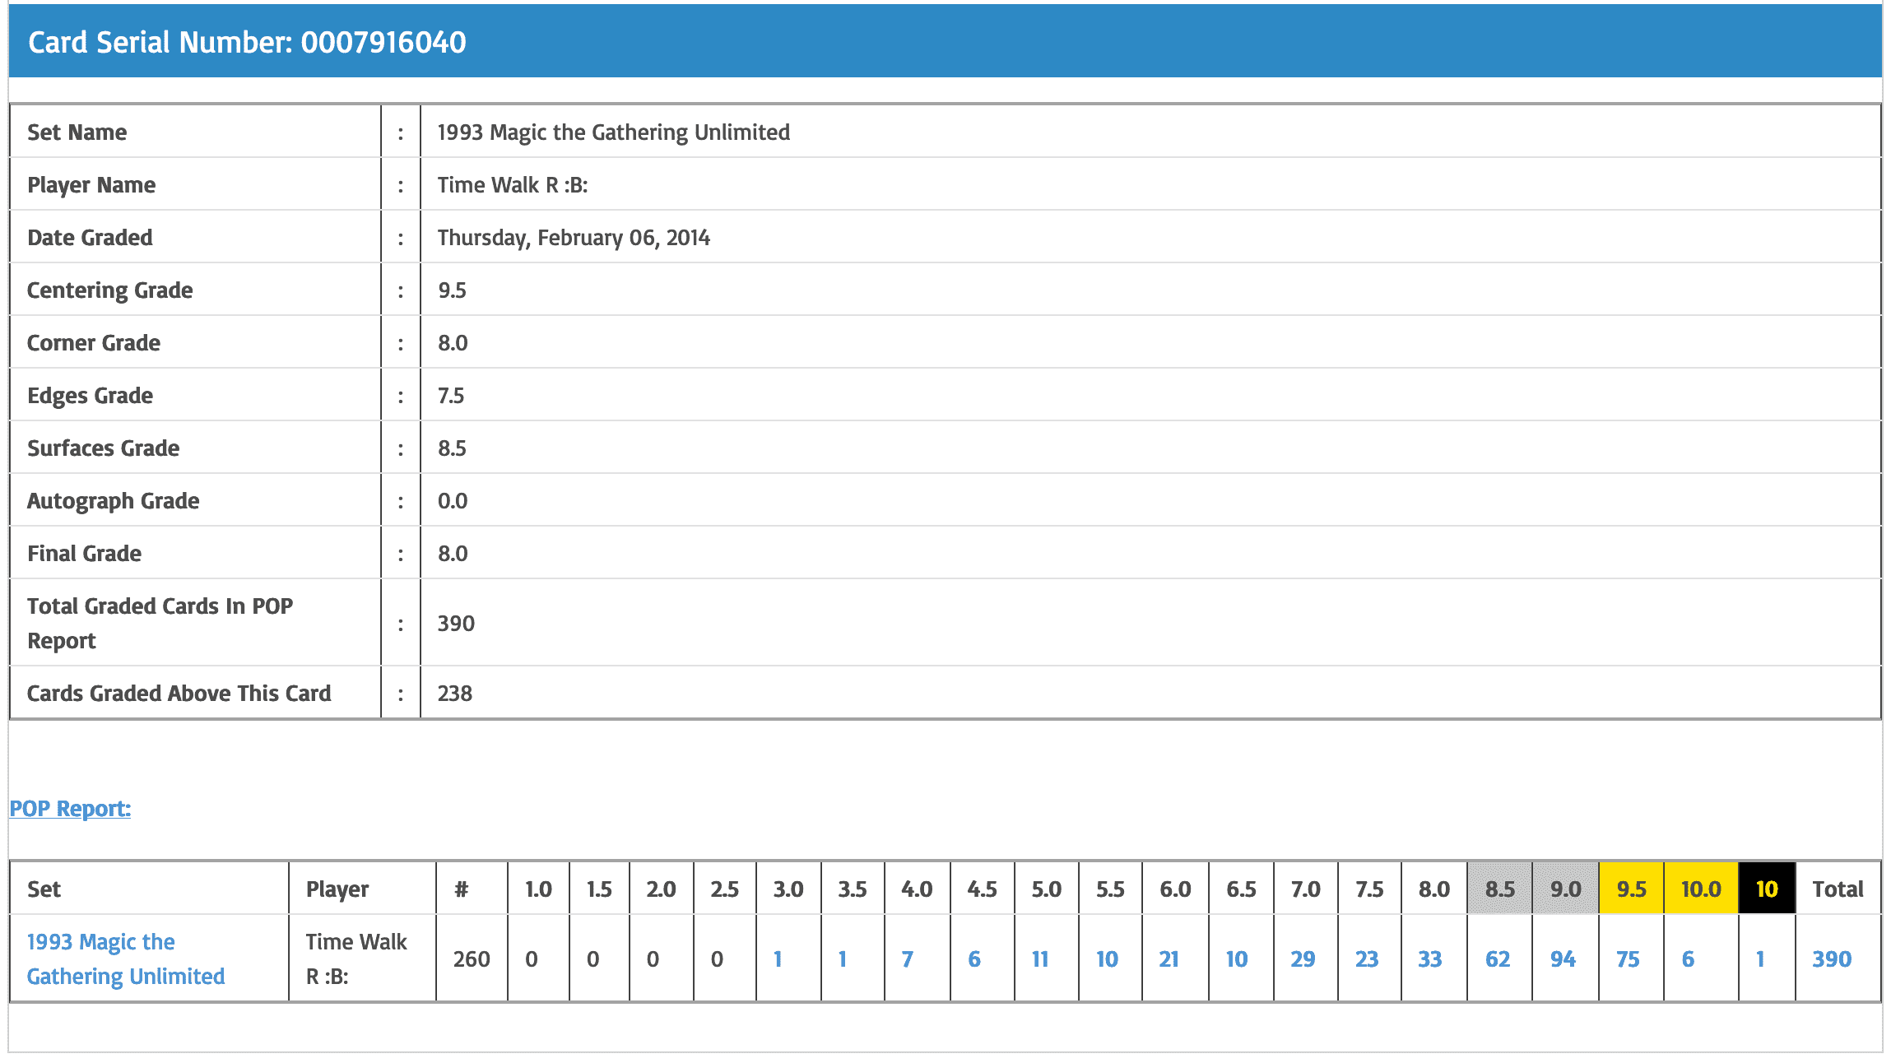
Task: Click the Total column header in POP table
Action: point(1838,889)
